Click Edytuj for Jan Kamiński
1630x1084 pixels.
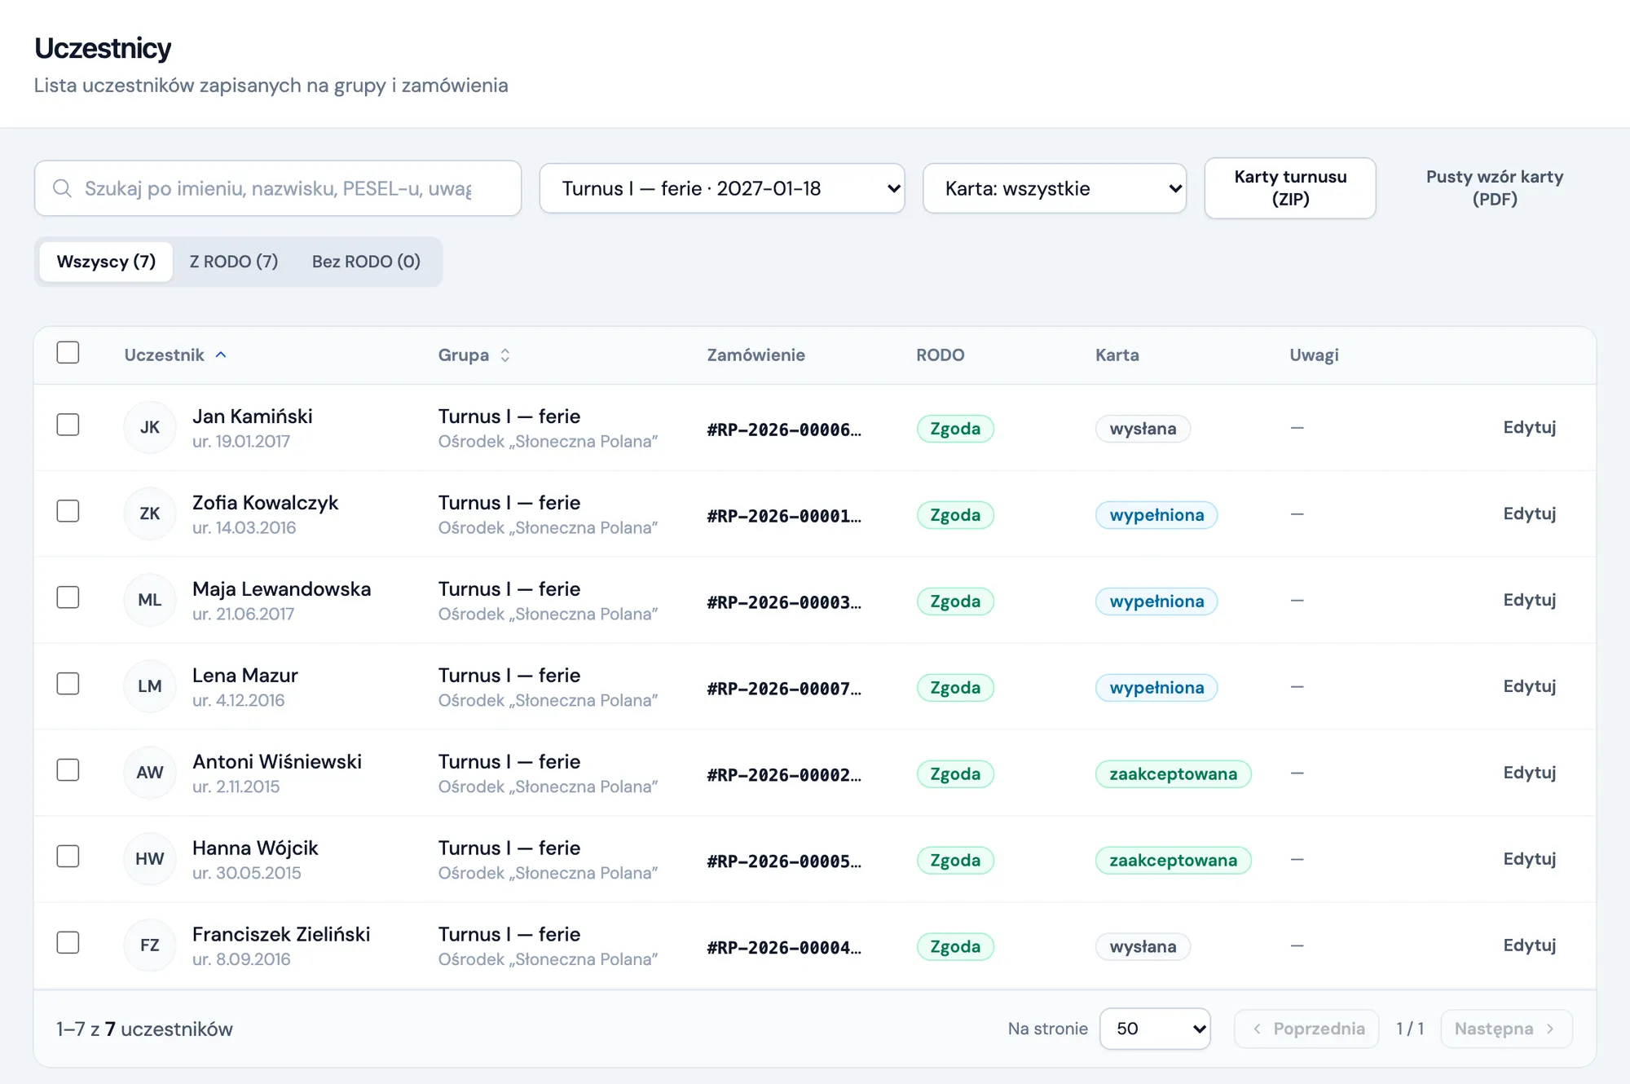coord(1530,427)
